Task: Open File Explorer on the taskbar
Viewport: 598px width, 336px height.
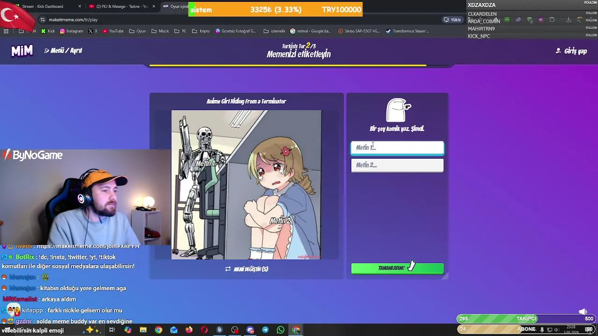Action: coord(143,330)
